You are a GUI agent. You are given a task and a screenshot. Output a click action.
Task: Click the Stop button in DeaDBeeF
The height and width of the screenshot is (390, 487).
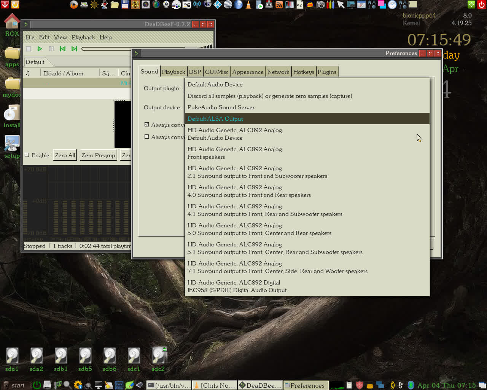click(29, 49)
